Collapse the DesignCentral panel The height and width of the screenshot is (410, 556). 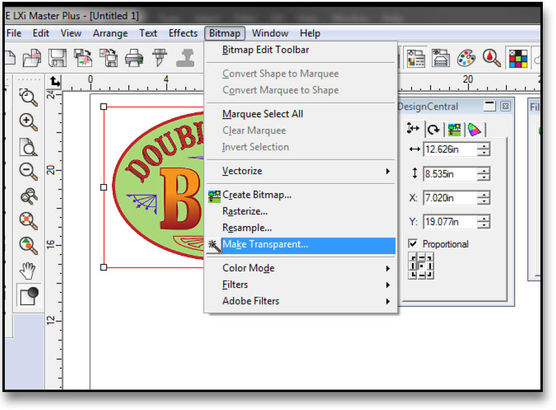point(489,106)
